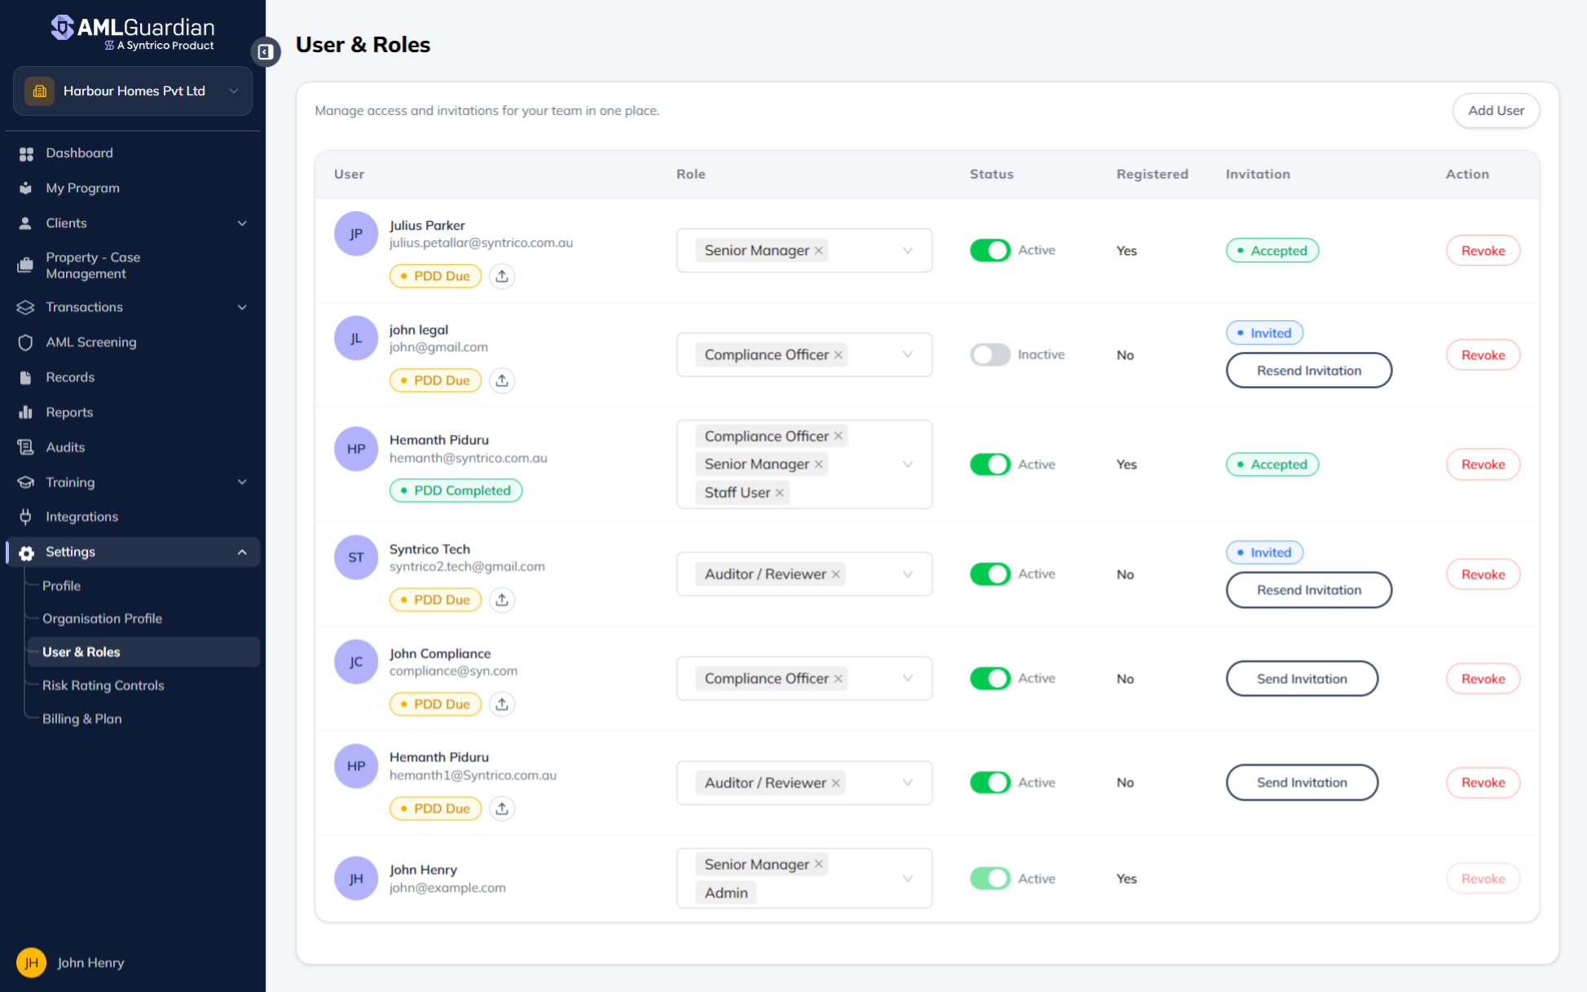
Task: Toggle John Compliance's status switch
Action: coord(990,678)
